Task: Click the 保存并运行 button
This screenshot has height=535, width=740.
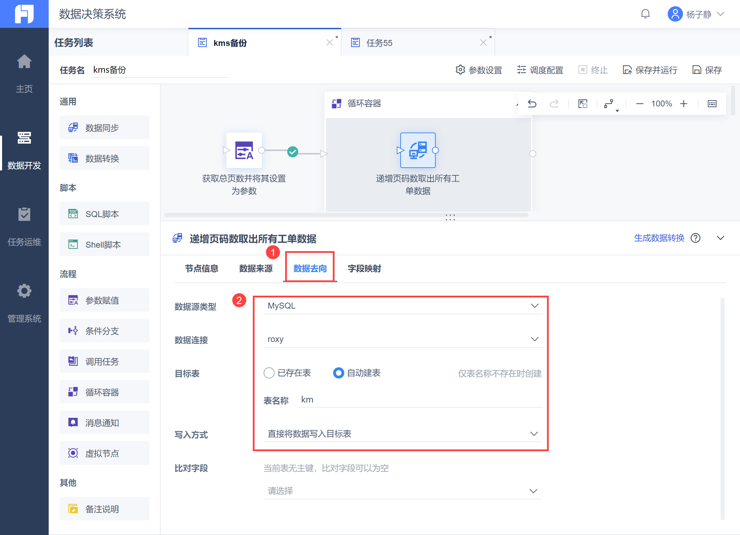Action: point(650,70)
